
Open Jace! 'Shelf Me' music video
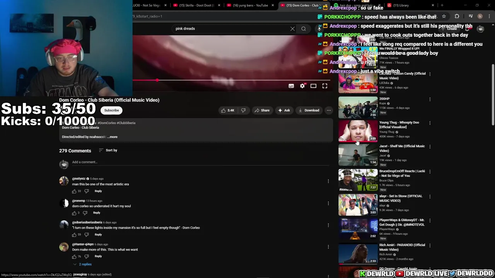[x=358, y=154]
